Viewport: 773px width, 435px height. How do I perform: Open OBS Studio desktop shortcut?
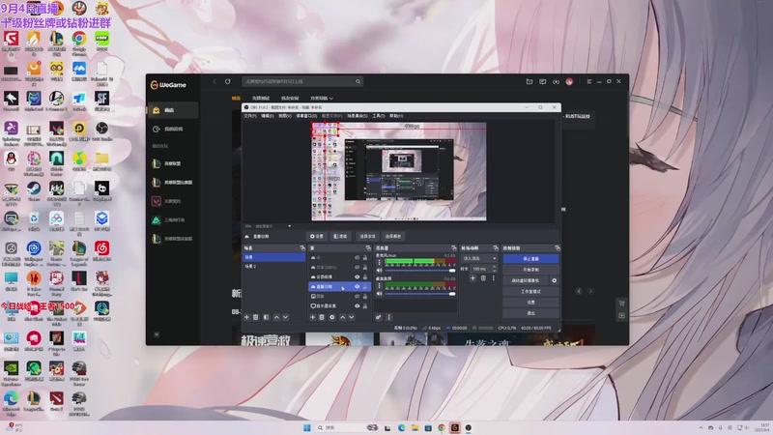click(101, 130)
